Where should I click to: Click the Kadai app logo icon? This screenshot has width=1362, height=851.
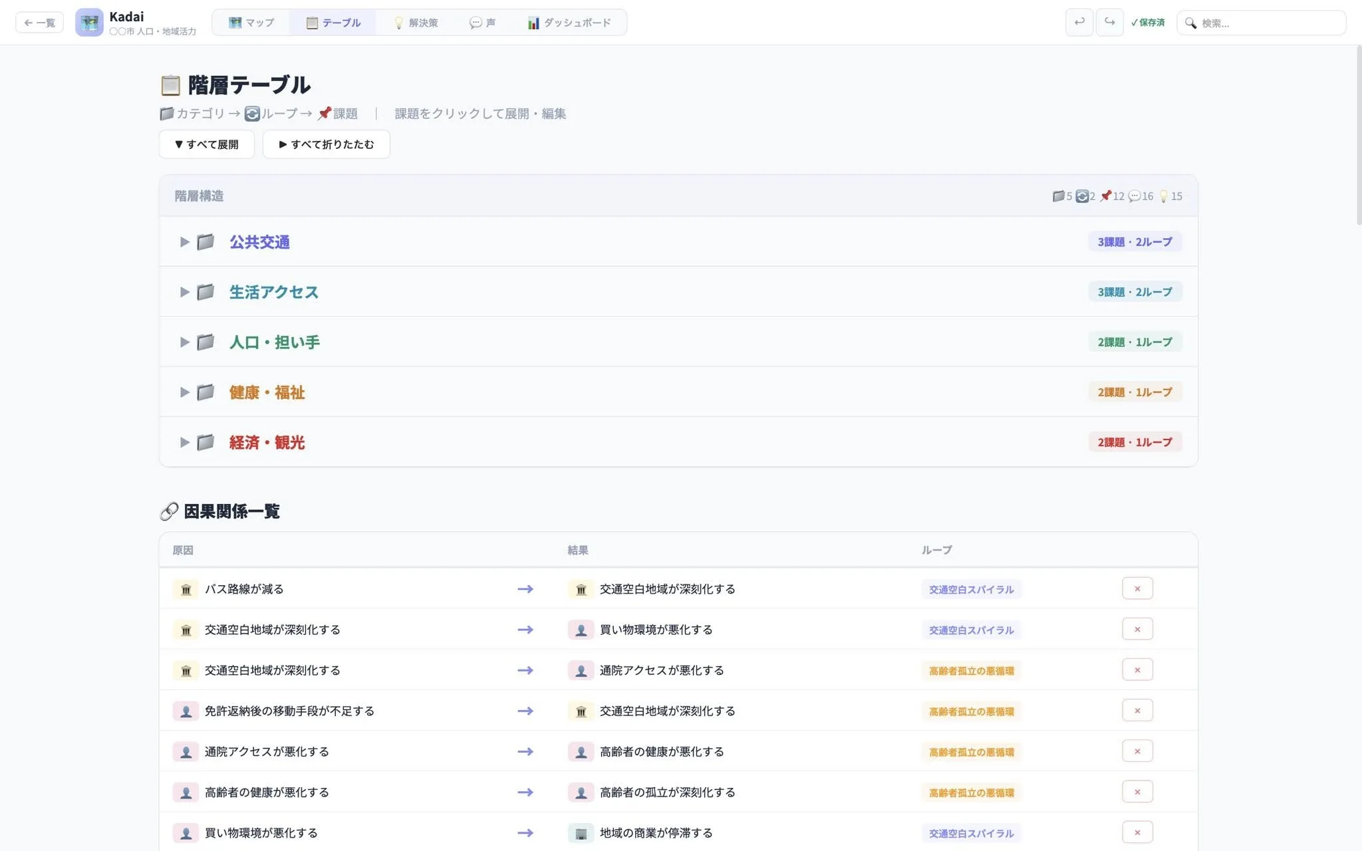89,23
